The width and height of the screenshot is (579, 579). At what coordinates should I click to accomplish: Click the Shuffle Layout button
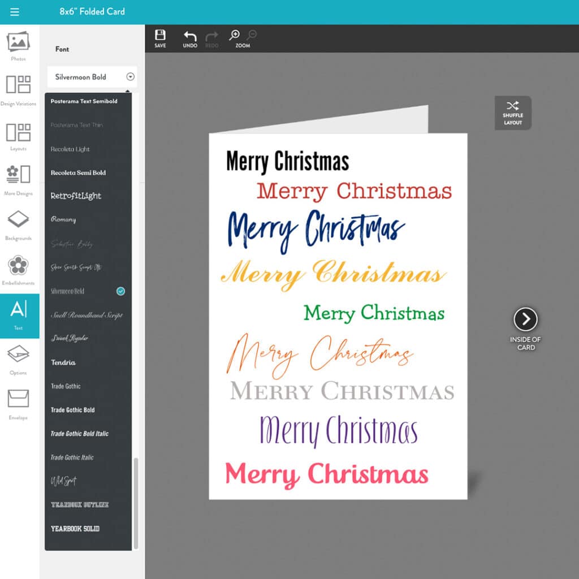[513, 113]
